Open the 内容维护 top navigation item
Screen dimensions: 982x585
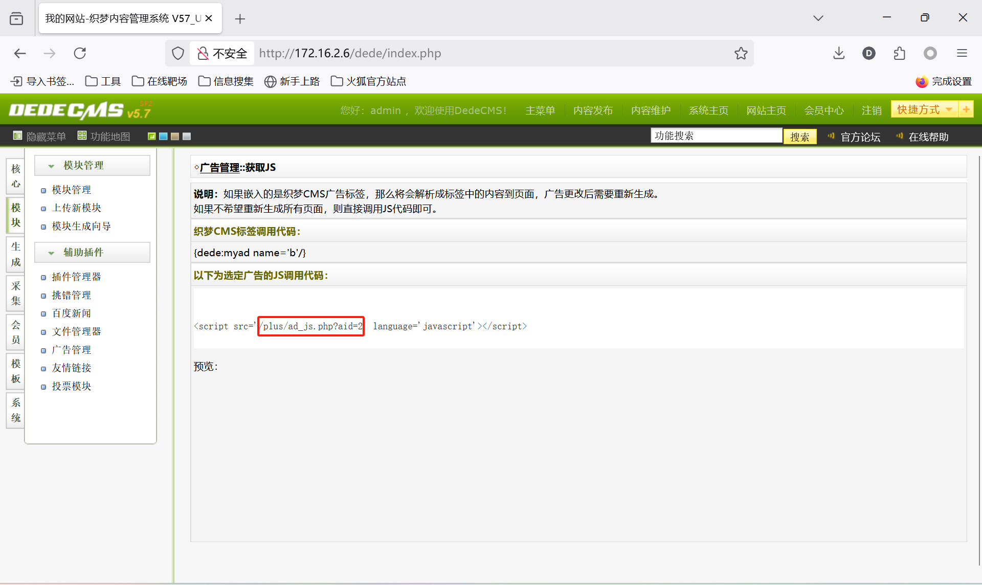click(651, 110)
